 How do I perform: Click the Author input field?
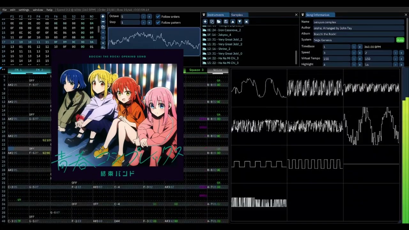pyautogui.click(x=358, y=28)
